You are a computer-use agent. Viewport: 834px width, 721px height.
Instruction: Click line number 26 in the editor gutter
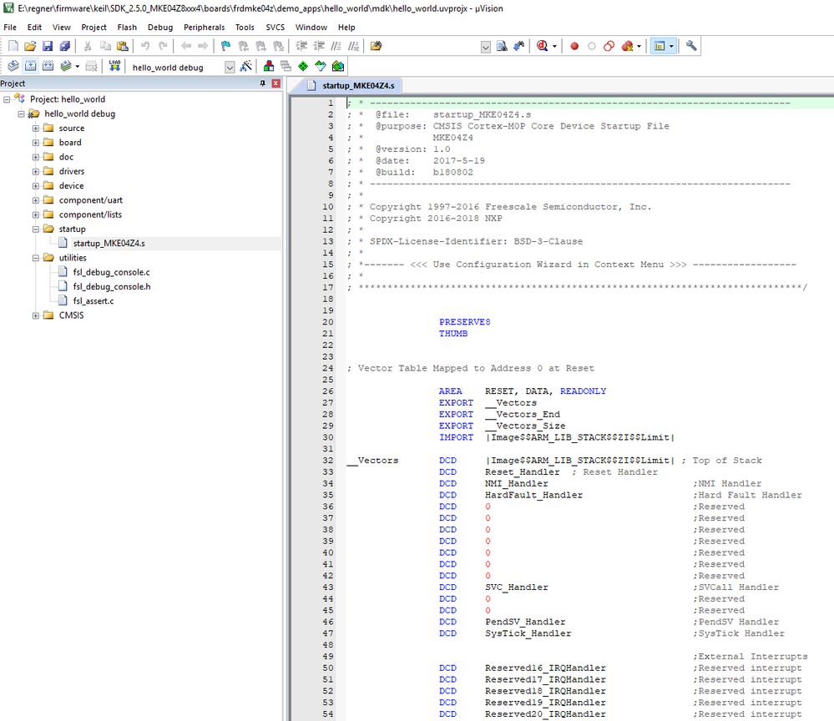pos(328,391)
